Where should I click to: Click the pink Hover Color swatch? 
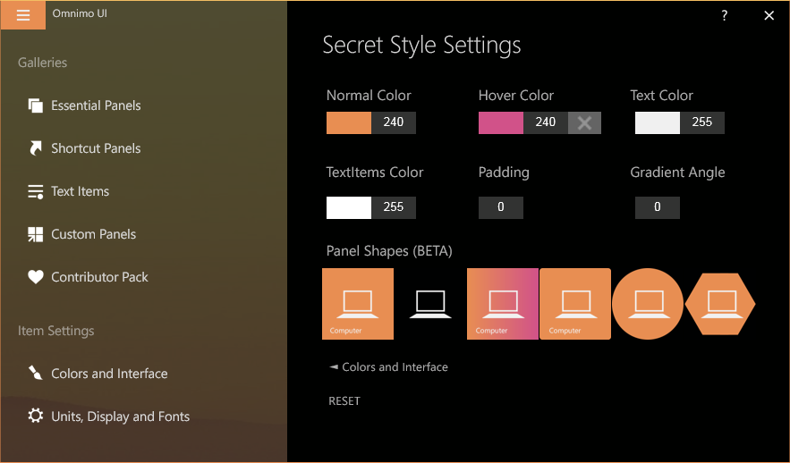click(501, 122)
